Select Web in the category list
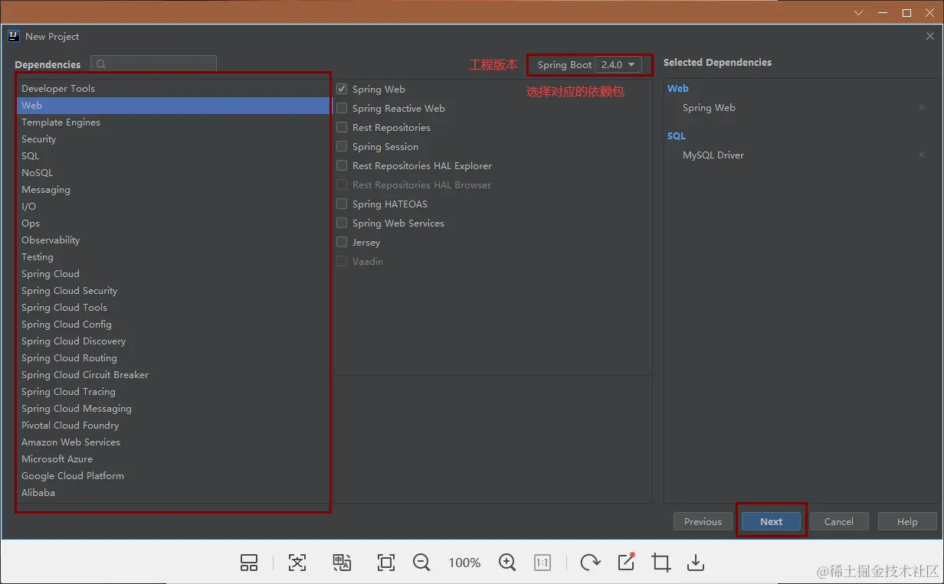944x584 pixels. coord(173,106)
